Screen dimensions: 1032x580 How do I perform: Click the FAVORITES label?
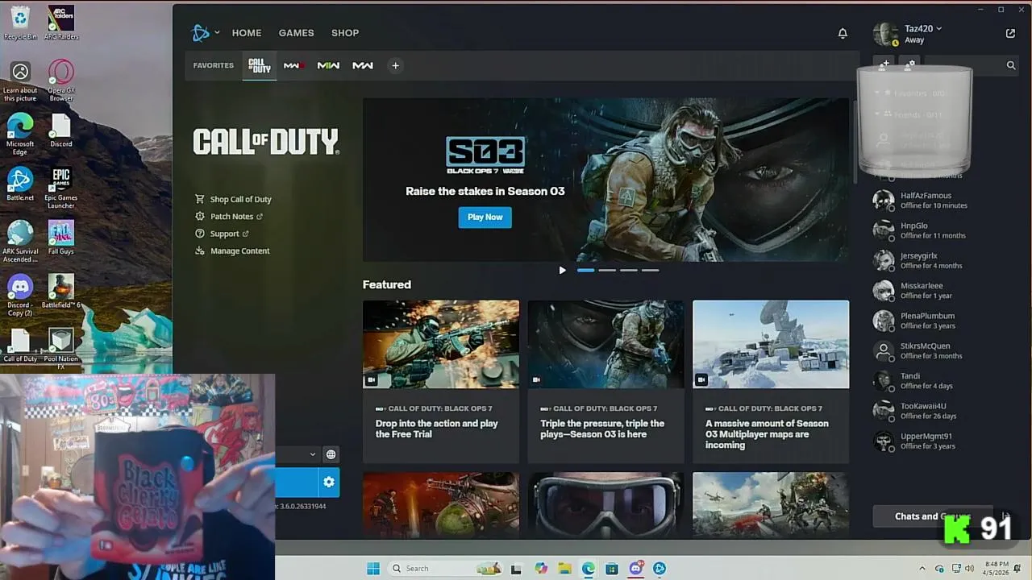tap(214, 65)
